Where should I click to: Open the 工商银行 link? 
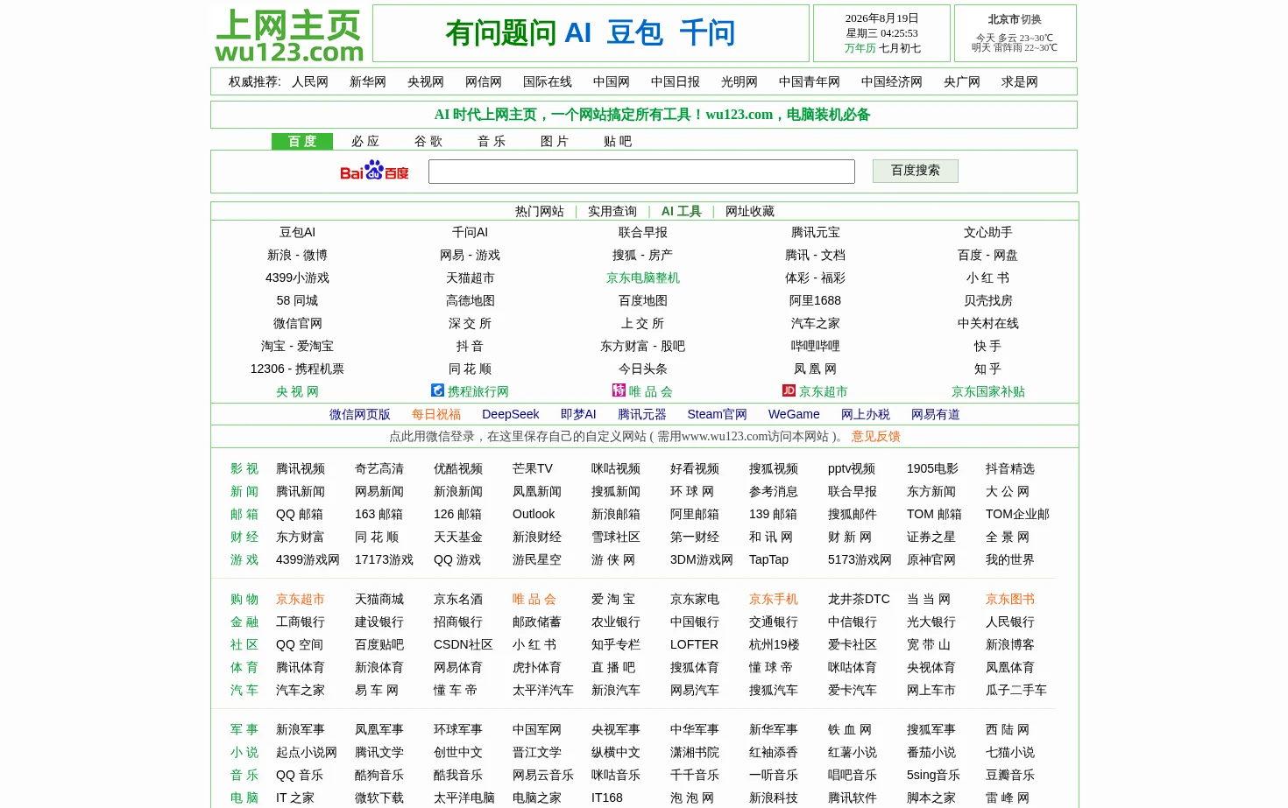pos(301,622)
